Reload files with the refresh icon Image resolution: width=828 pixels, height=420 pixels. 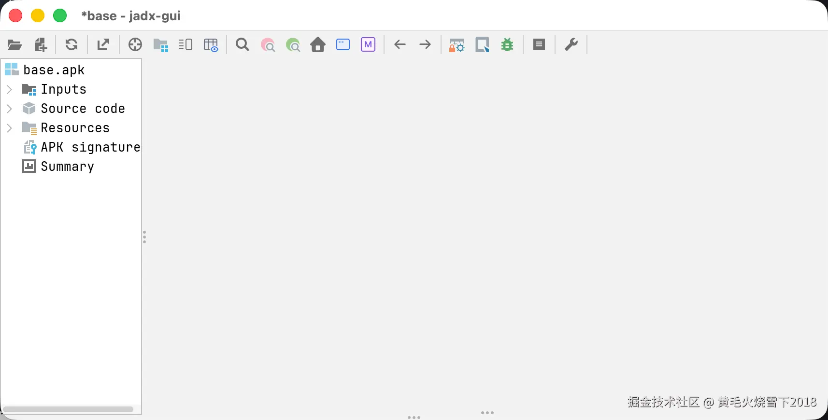[x=71, y=45]
